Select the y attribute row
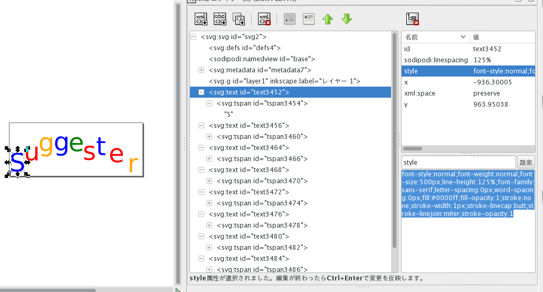This screenshot has height=292, width=543. [x=468, y=104]
